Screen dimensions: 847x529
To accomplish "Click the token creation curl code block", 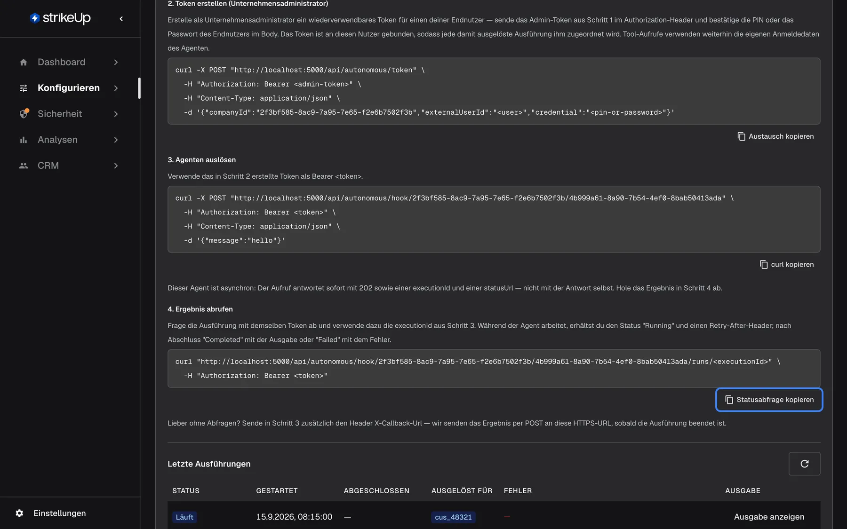I will 494,91.
